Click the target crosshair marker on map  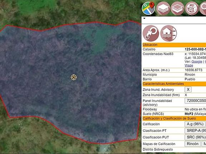pos(74,77)
